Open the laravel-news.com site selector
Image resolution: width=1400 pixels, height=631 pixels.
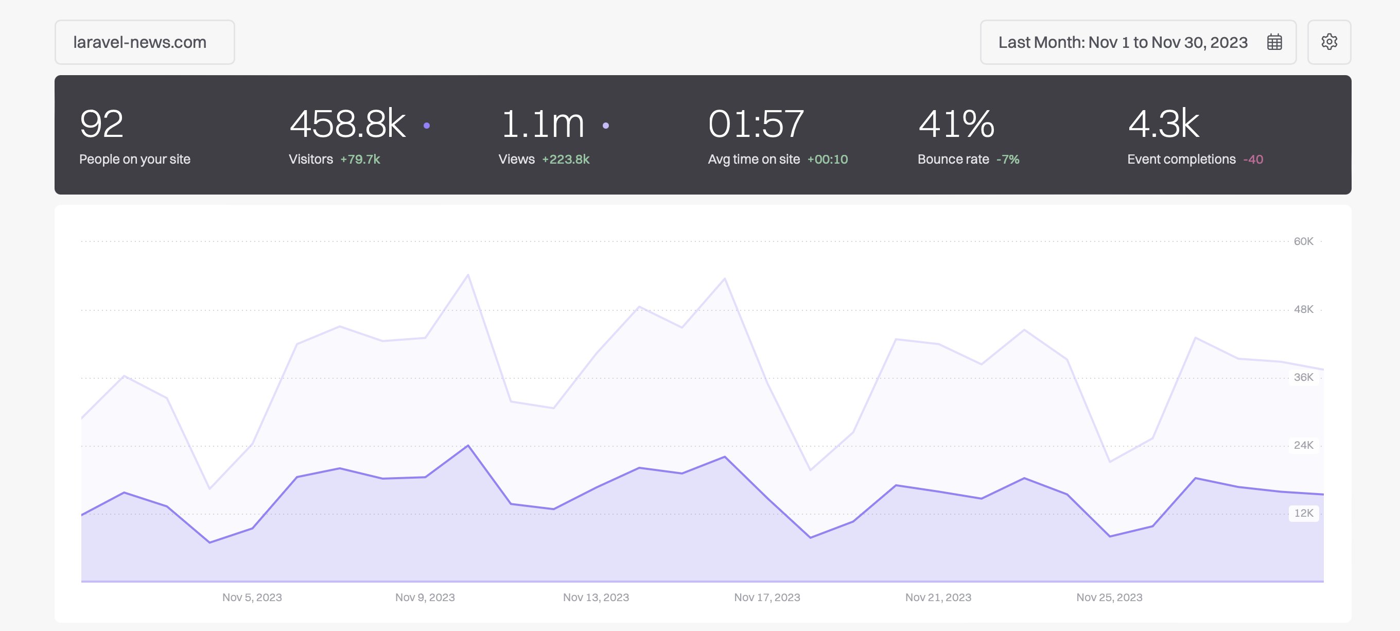click(x=145, y=42)
